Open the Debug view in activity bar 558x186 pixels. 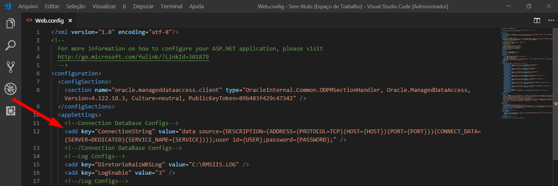10,89
